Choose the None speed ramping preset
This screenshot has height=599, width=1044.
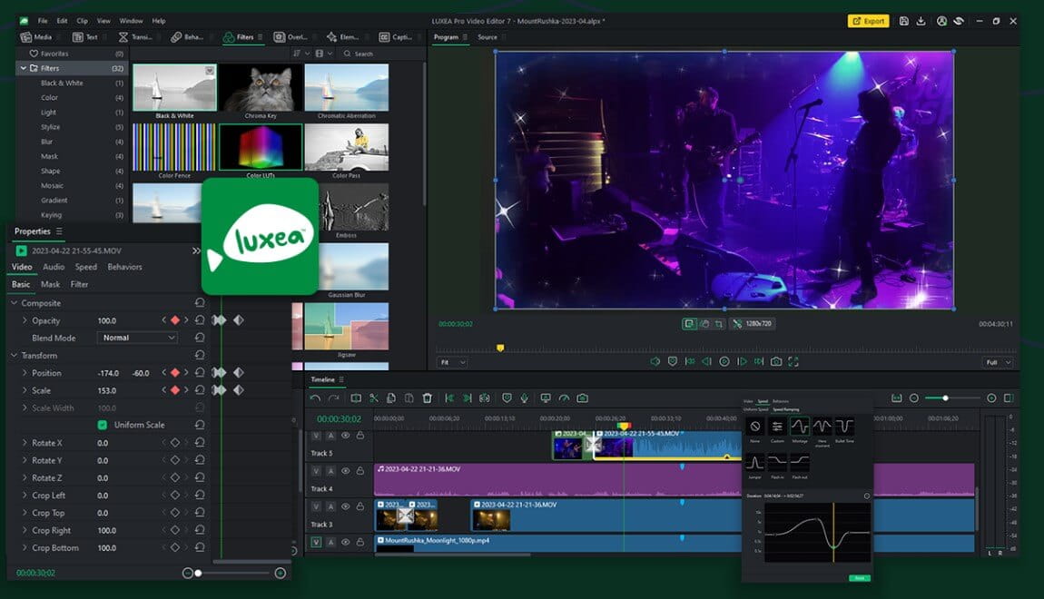point(755,426)
